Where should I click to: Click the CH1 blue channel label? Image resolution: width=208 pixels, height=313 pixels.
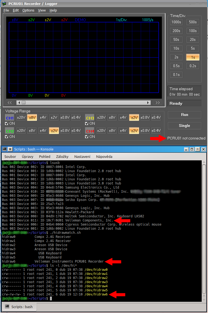[10, 118]
